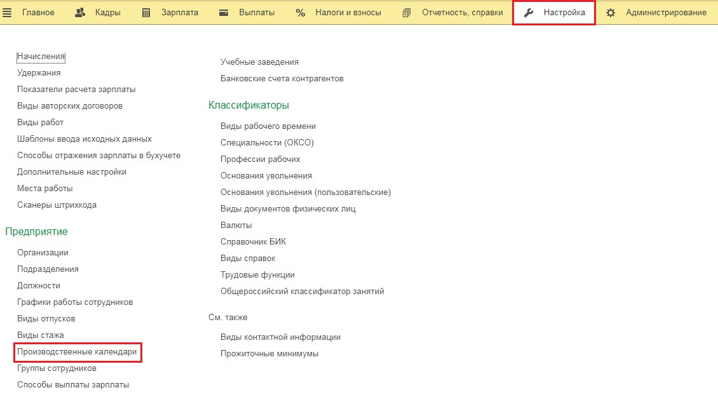
Task: Open Прожиточные минимумы link
Action: [x=269, y=354]
